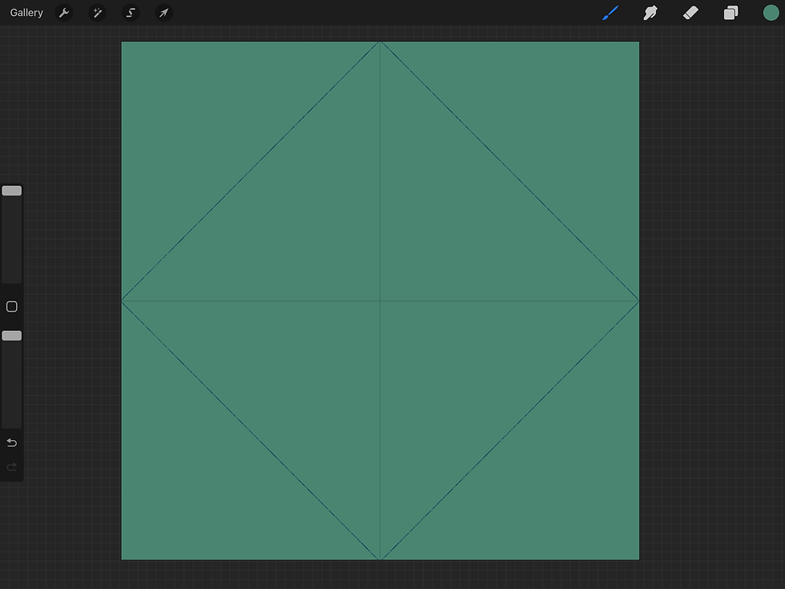Open the Layers panel
The height and width of the screenshot is (589, 785).
click(730, 12)
